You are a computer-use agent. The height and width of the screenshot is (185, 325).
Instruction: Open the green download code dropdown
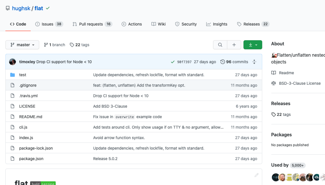tap(252, 45)
